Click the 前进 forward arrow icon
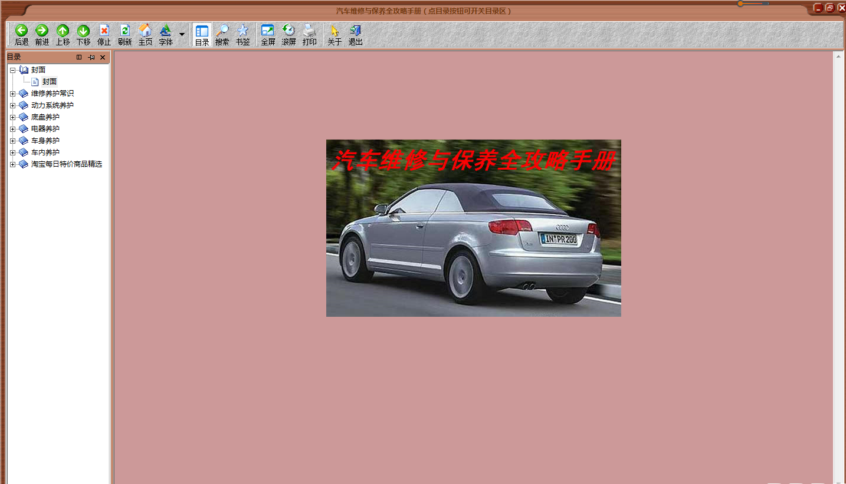Image resolution: width=846 pixels, height=484 pixels. (x=42, y=31)
